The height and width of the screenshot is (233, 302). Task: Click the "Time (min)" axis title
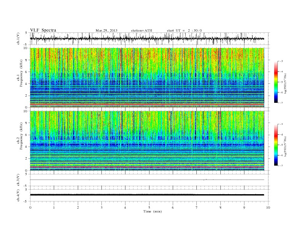pos(153,211)
